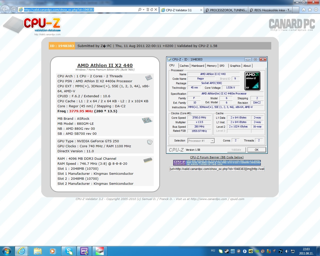
Task: Click the Canard PC logo
Action: [292, 24]
